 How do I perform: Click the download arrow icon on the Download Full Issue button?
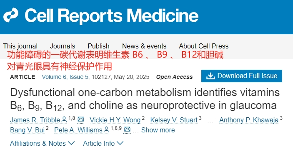(x=210, y=76)
